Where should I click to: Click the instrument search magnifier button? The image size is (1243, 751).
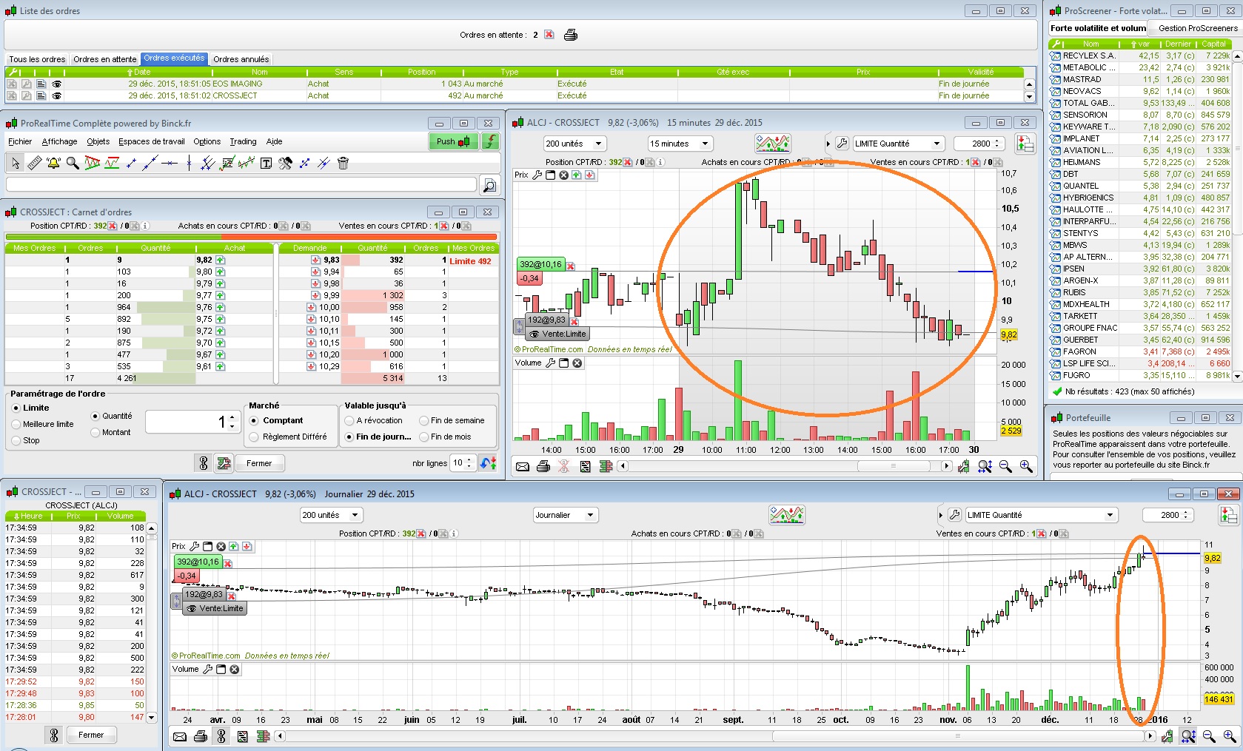489,185
